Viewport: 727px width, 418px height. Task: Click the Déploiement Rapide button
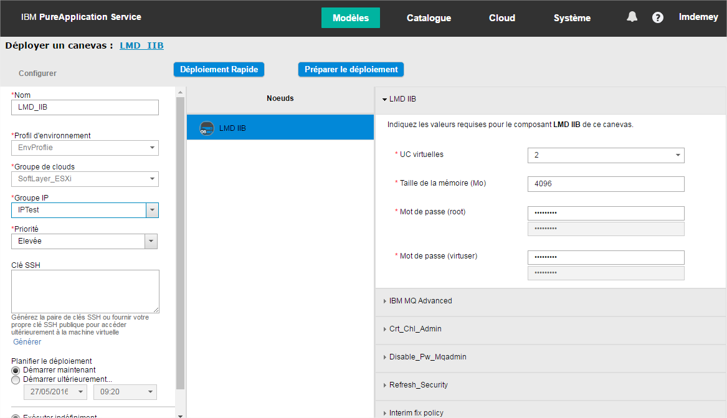219,70
